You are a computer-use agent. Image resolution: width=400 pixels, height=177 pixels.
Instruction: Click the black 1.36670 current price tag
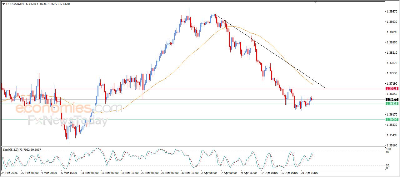392,99
